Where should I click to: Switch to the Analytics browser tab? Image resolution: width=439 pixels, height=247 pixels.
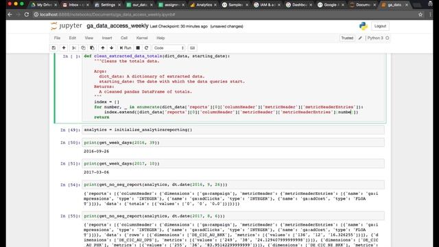coord(204,5)
